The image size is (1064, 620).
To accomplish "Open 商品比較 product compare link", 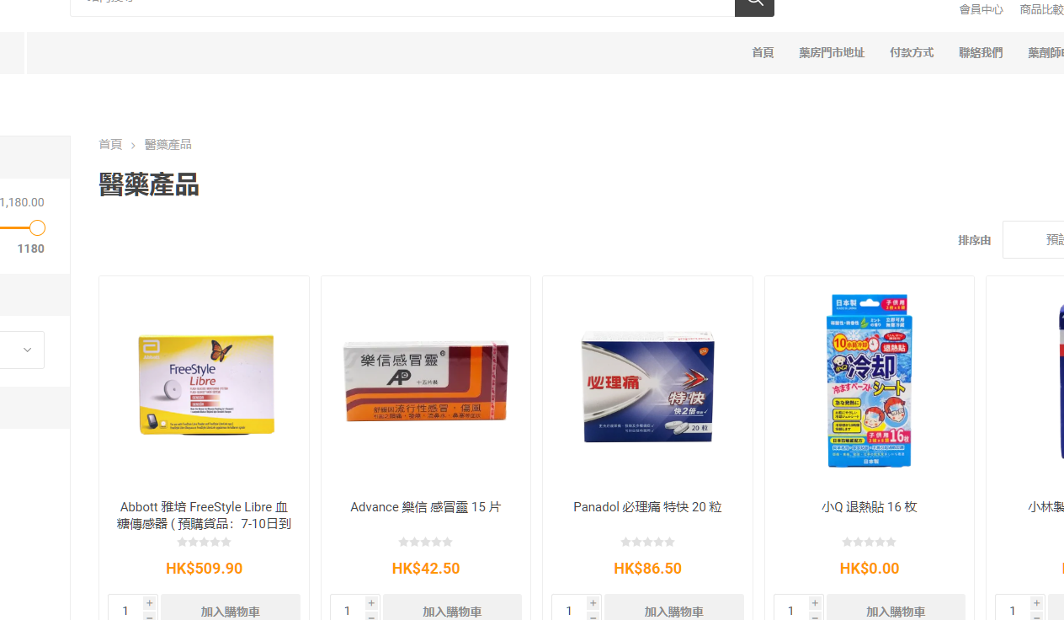I will [1041, 10].
